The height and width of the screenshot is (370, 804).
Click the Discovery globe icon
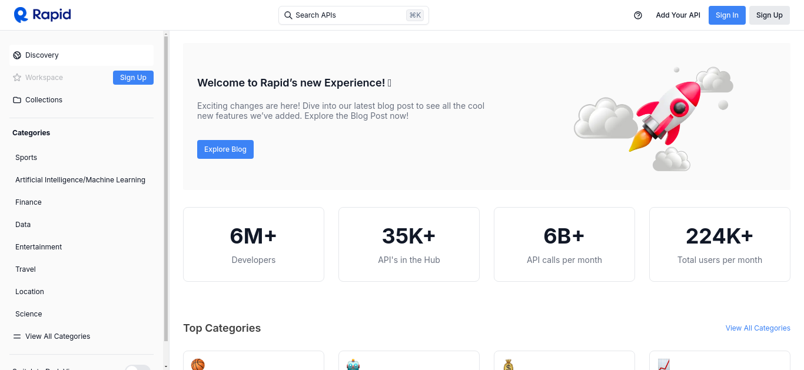[17, 55]
